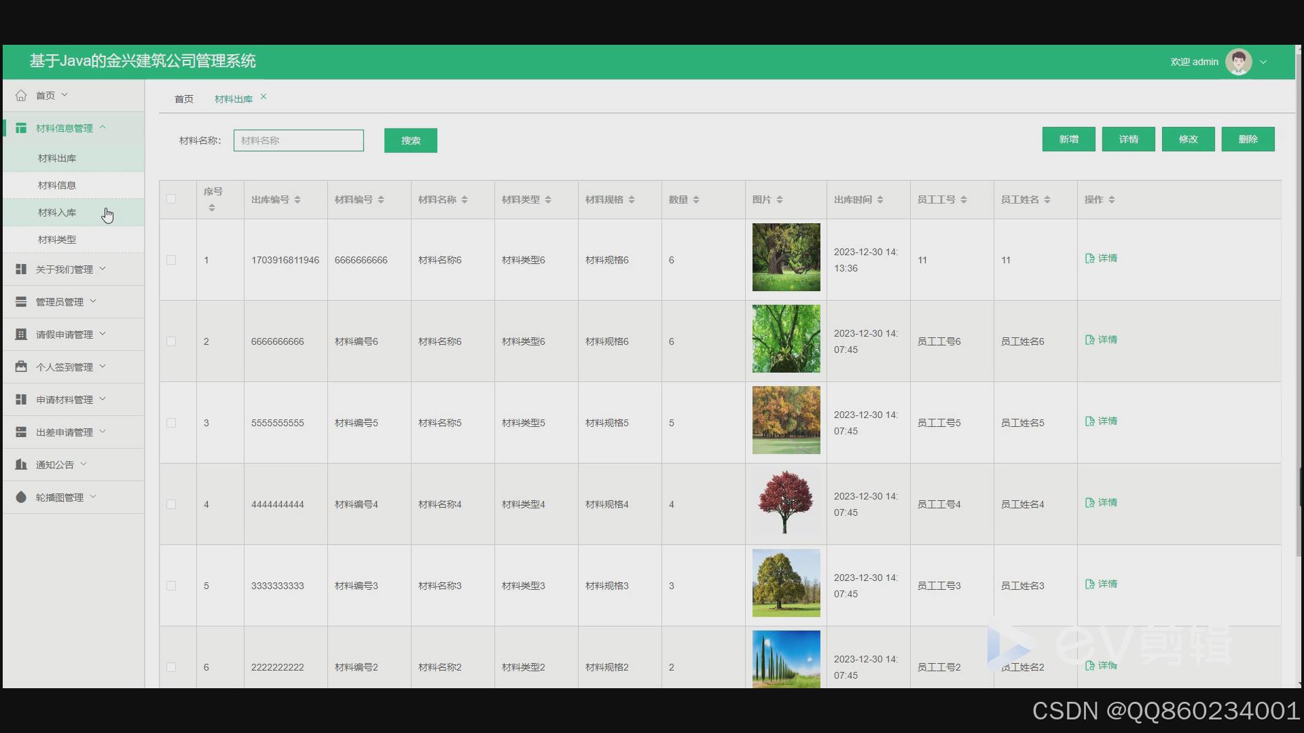Select the 材料出库 tab
Screen dimensions: 1304x733
click(x=234, y=99)
